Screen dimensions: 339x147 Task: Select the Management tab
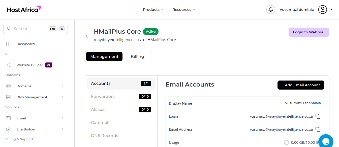[104, 56]
